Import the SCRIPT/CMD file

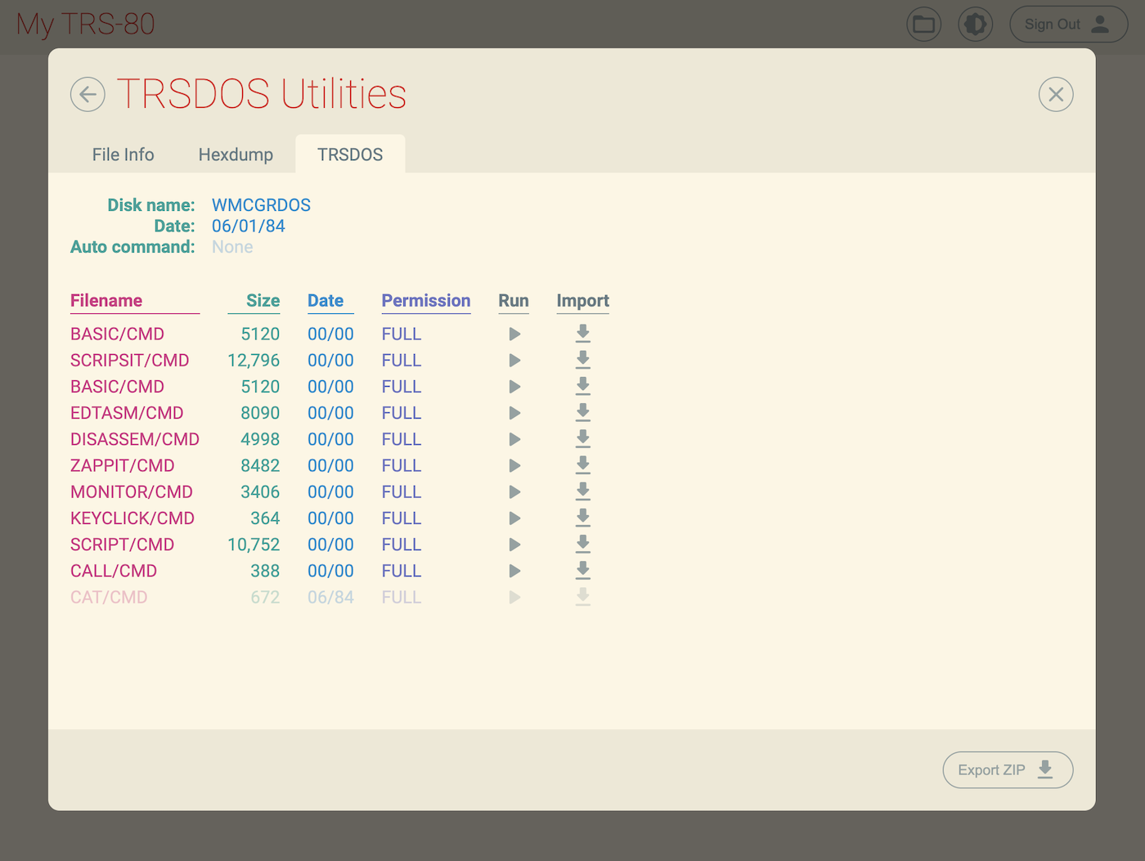coord(583,545)
